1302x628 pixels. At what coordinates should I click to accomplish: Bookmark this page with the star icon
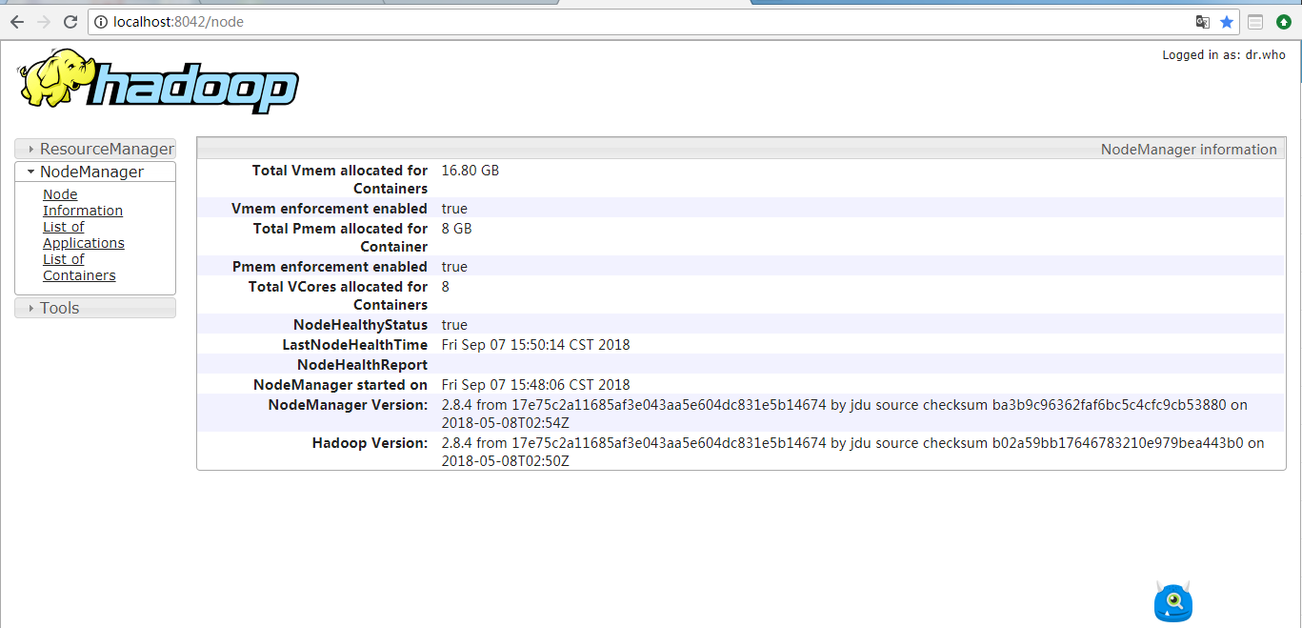coord(1227,22)
